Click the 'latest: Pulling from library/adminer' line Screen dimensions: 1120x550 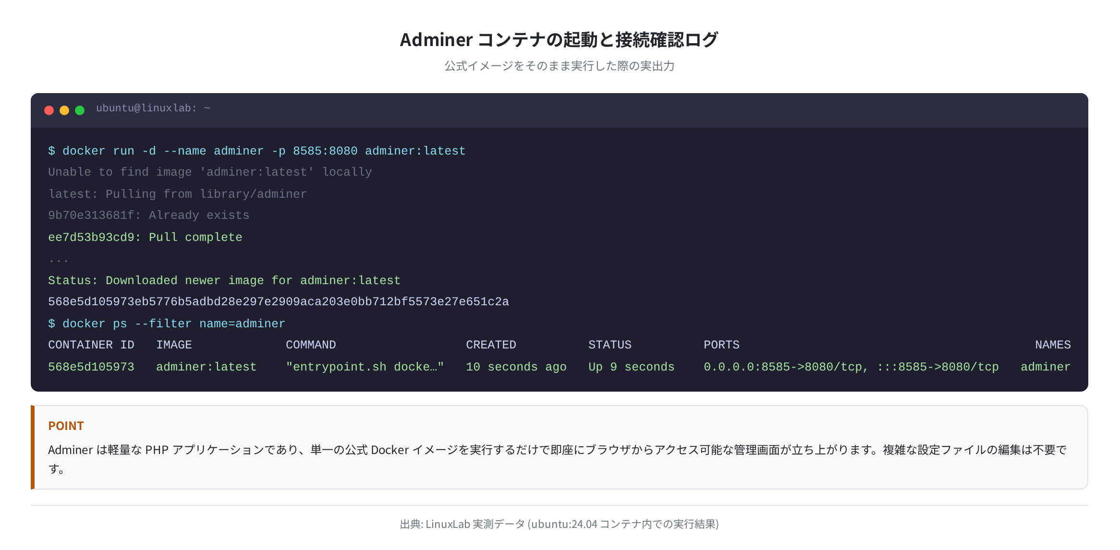click(x=177, y=194)
